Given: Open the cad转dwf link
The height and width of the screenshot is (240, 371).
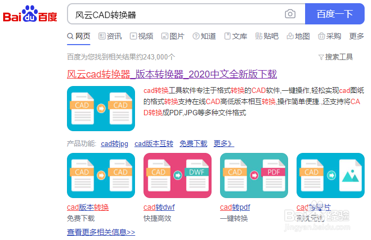Looking at the screenshot, I should pyautogui.click(x=159, y=207).
